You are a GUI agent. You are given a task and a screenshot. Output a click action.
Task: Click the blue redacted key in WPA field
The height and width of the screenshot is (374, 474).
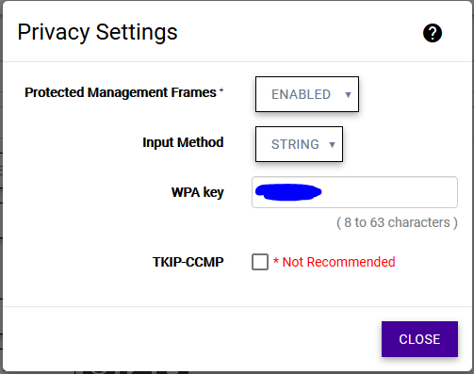click(288, 192)
